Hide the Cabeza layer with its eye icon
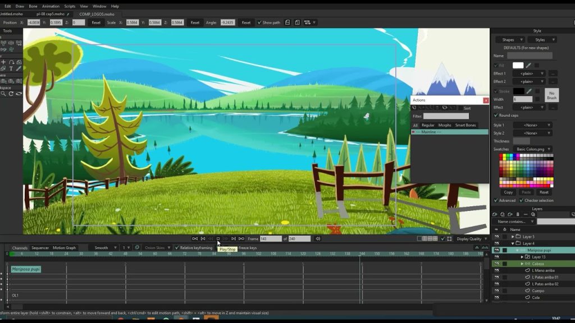Image resolution: width=575 pixels, height=323 pixels. [496, 264]
